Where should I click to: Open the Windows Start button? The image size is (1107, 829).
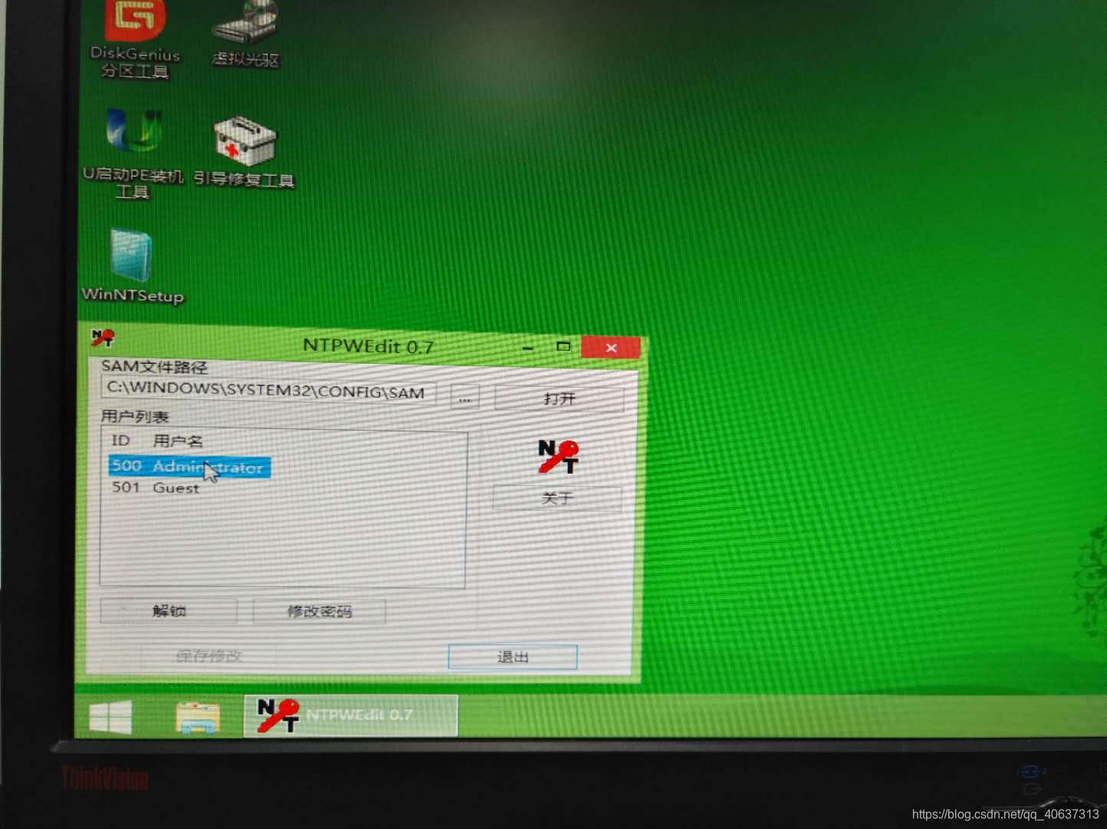[x=110, y=717]
